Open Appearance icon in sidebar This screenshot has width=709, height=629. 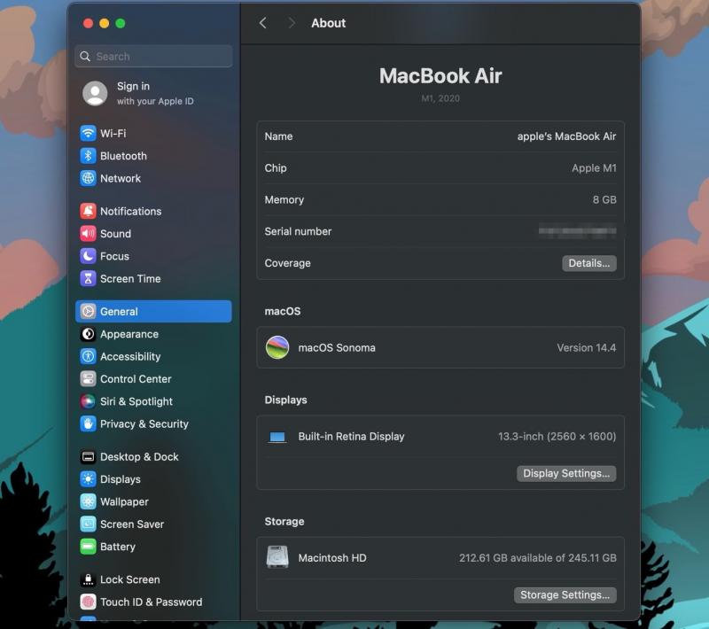click(x=88, y=334)
